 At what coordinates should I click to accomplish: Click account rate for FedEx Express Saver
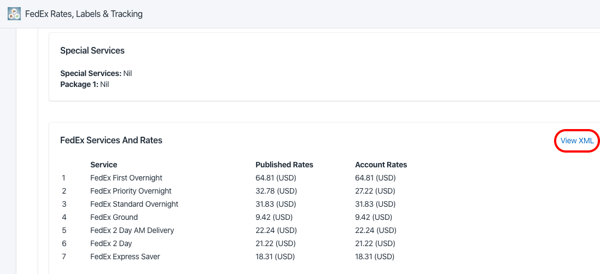pos(375,256)
